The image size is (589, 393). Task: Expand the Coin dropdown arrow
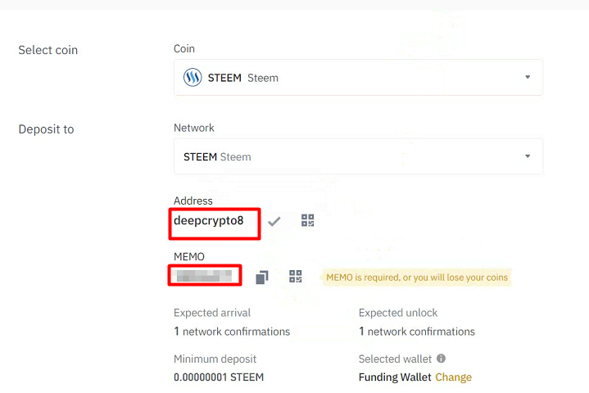(528, 77)
